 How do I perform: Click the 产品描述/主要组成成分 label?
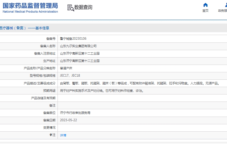40,83
